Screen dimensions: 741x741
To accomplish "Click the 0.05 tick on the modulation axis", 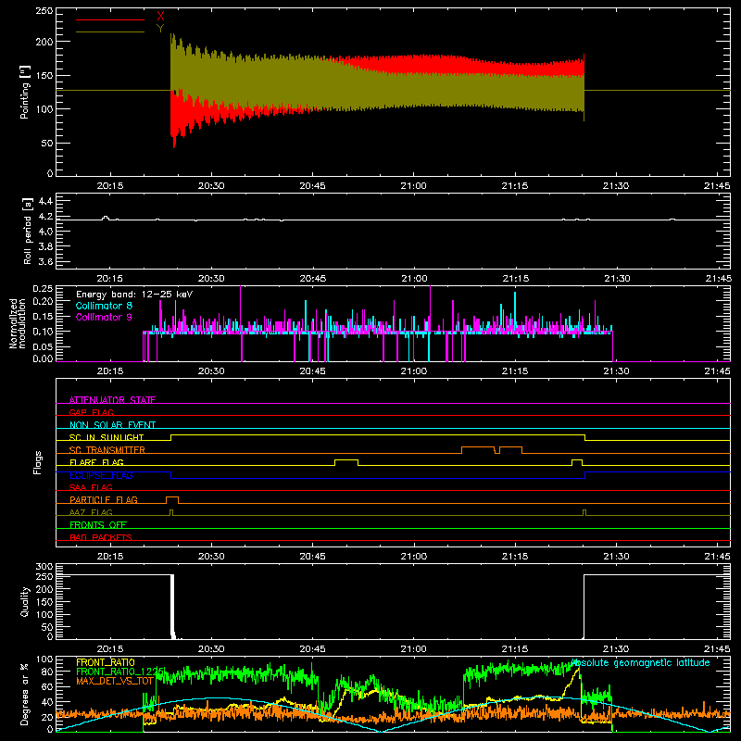I will (43, 346).
